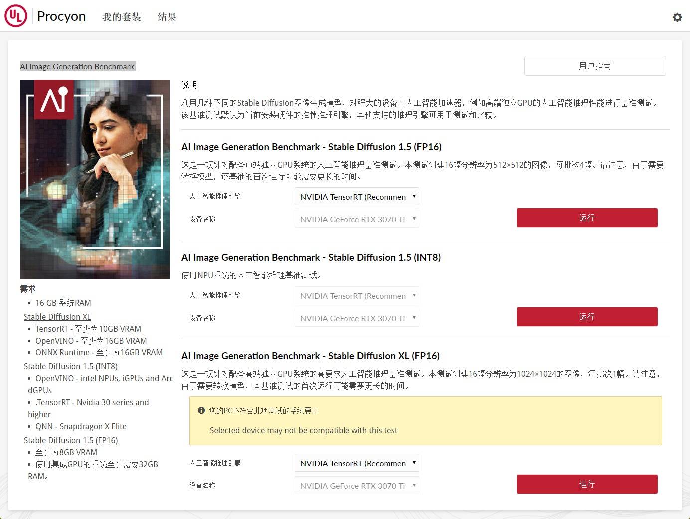Expand device name dropdown for SD 1.5 INT8
This screenshot has height=519, width=690.
pos(356,318)
